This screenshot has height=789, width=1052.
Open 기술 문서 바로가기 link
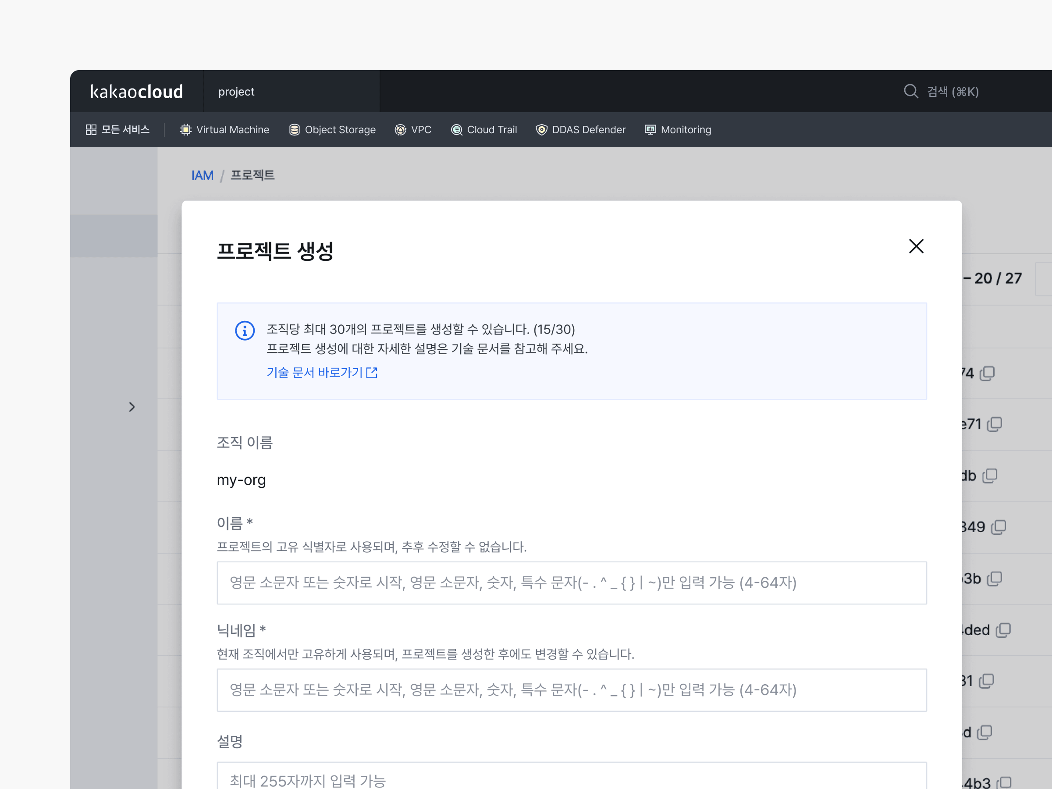(322, 373)
